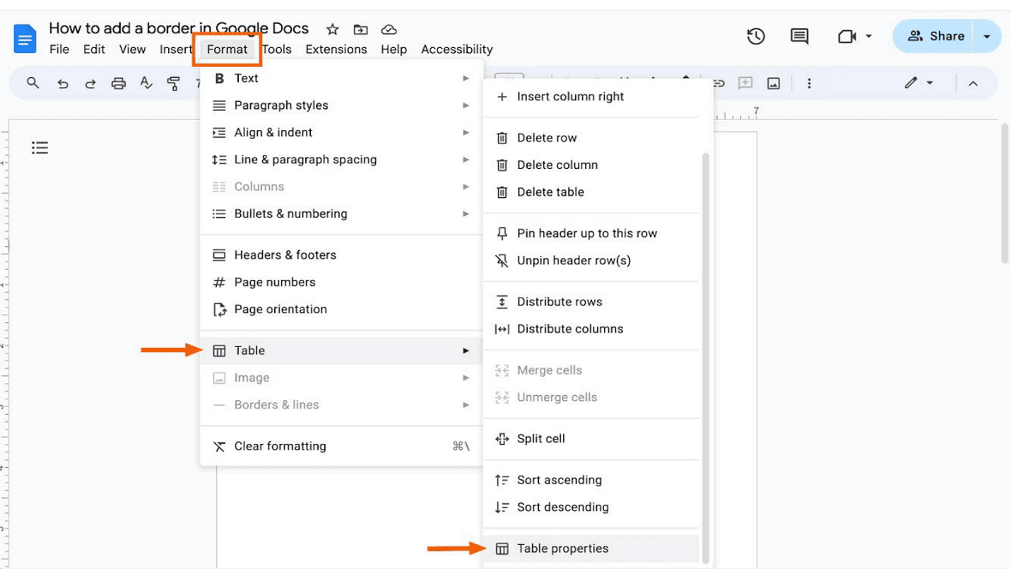Choose Split cell

tap(591, 439)
